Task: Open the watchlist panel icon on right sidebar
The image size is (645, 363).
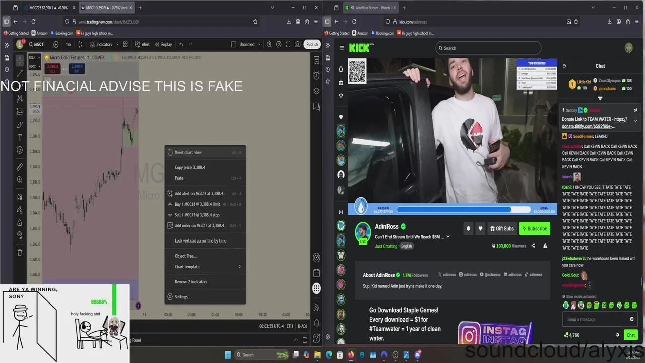Action: (316, 60)
